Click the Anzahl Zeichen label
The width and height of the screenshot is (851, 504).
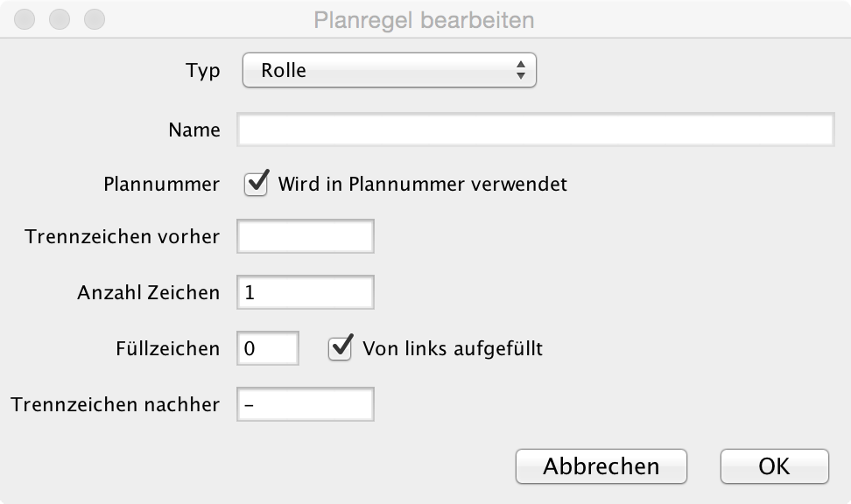pos(149,292)
